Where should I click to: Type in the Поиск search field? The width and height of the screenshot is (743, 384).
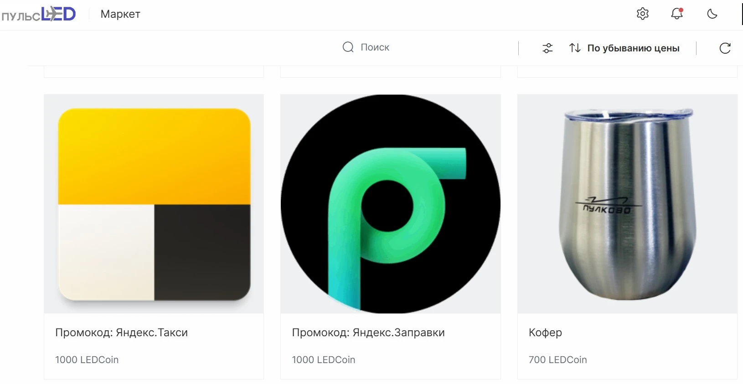410,47
